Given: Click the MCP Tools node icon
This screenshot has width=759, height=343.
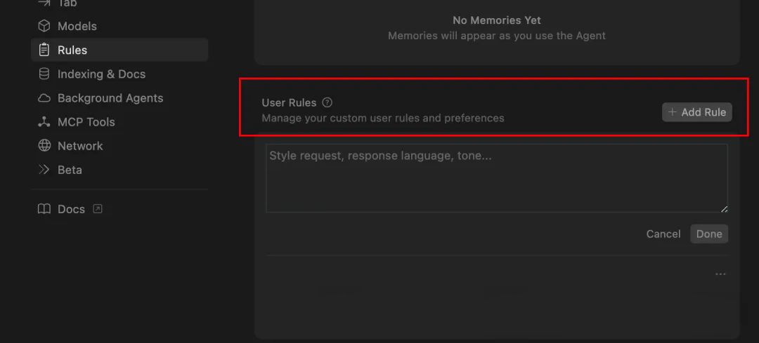Looking at the screenshot, I should [44, 122].
